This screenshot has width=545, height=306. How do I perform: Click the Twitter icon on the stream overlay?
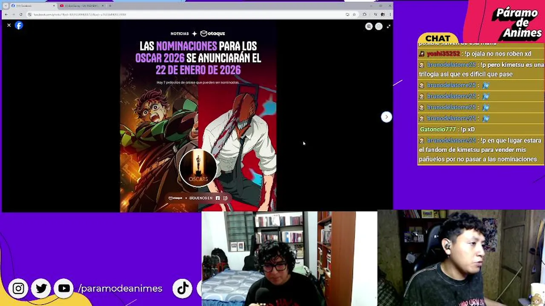point(41,289)
